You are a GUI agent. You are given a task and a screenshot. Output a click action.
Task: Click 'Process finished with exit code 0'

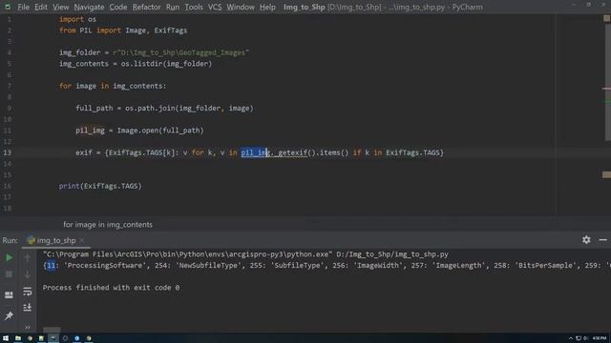111,288
